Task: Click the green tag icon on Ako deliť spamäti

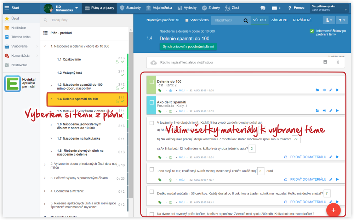Action: 160,111
